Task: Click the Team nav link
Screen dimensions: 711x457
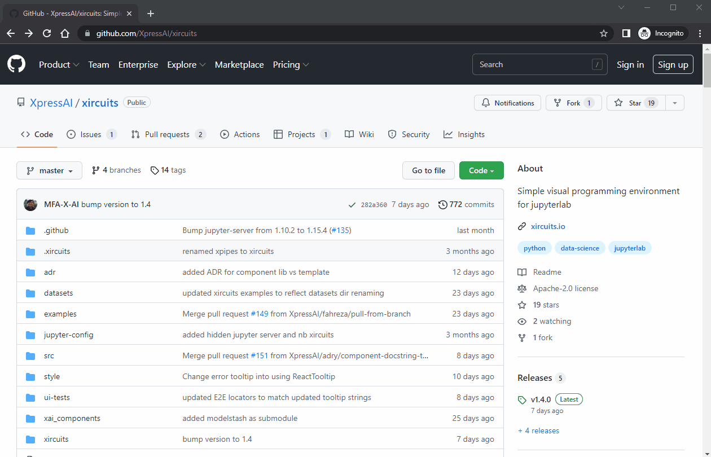Action: click(x=99, y=64)
